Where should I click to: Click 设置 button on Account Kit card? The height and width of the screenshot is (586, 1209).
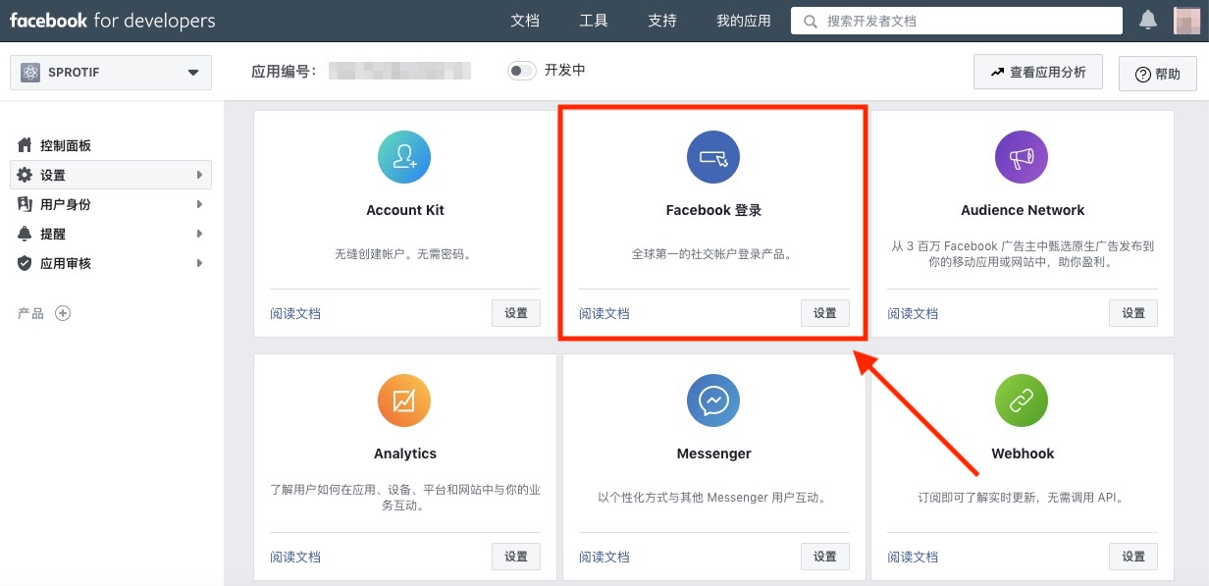[516, 313]
